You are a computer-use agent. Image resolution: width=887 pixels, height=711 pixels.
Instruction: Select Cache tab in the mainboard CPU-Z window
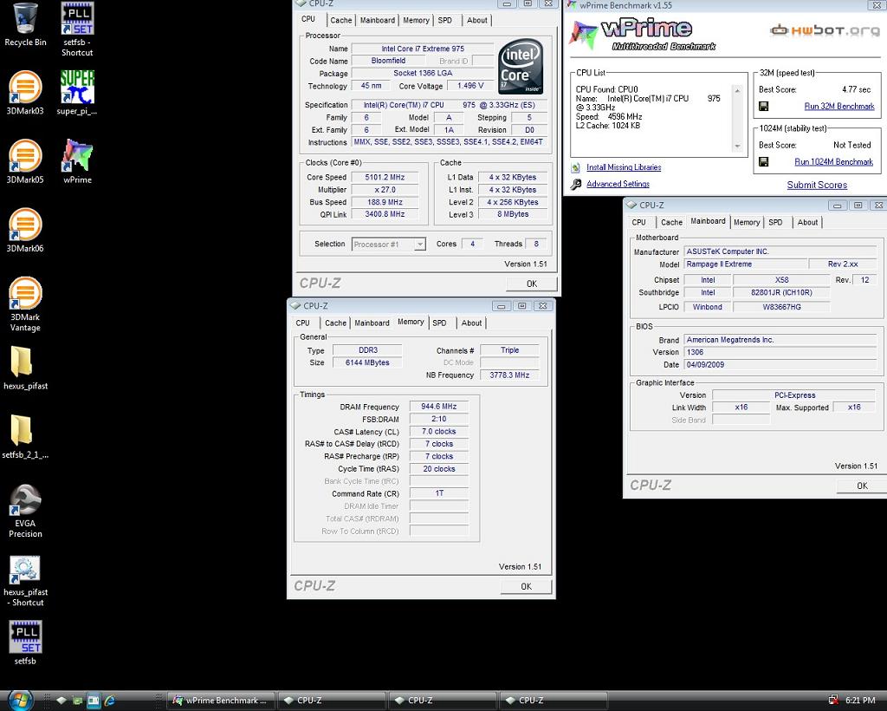[x=671, y=223]
